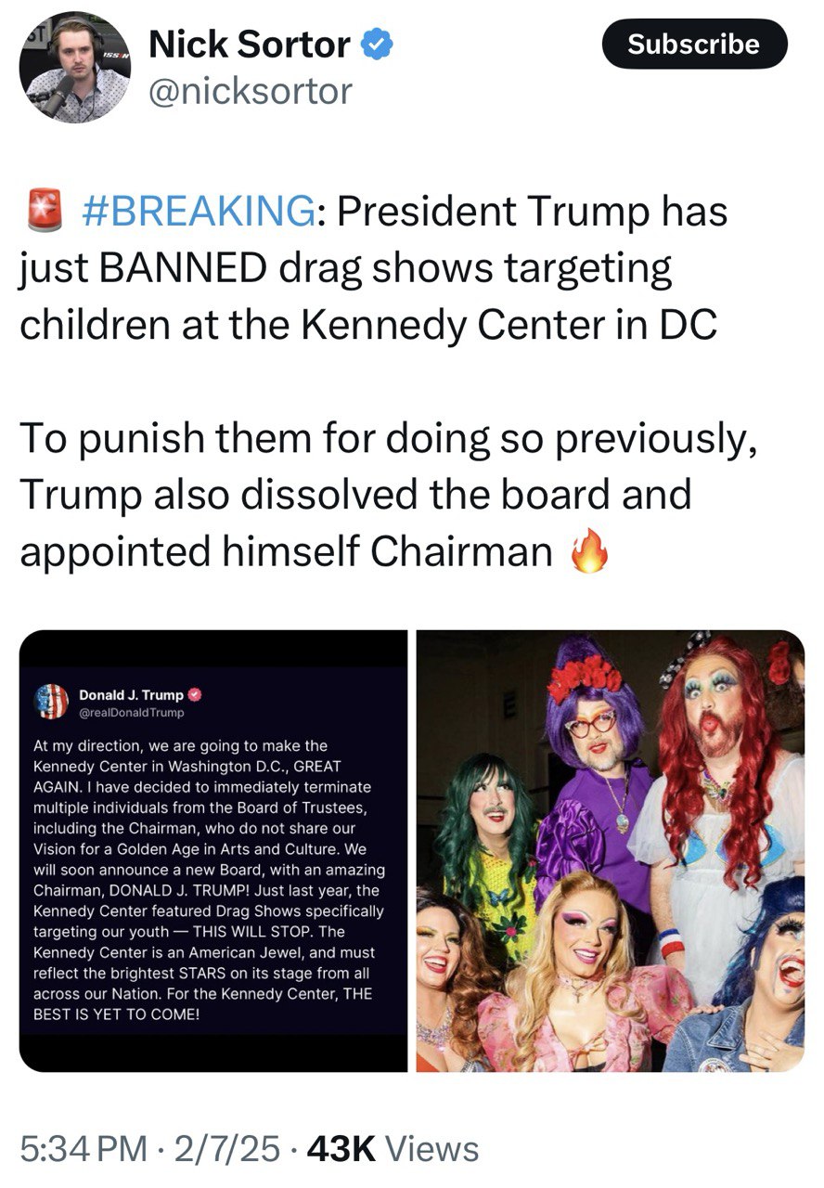Click the @realDonaldTrump handle in the screenshot
Viewport: 824px width, 1188px height.
[132, 713]
